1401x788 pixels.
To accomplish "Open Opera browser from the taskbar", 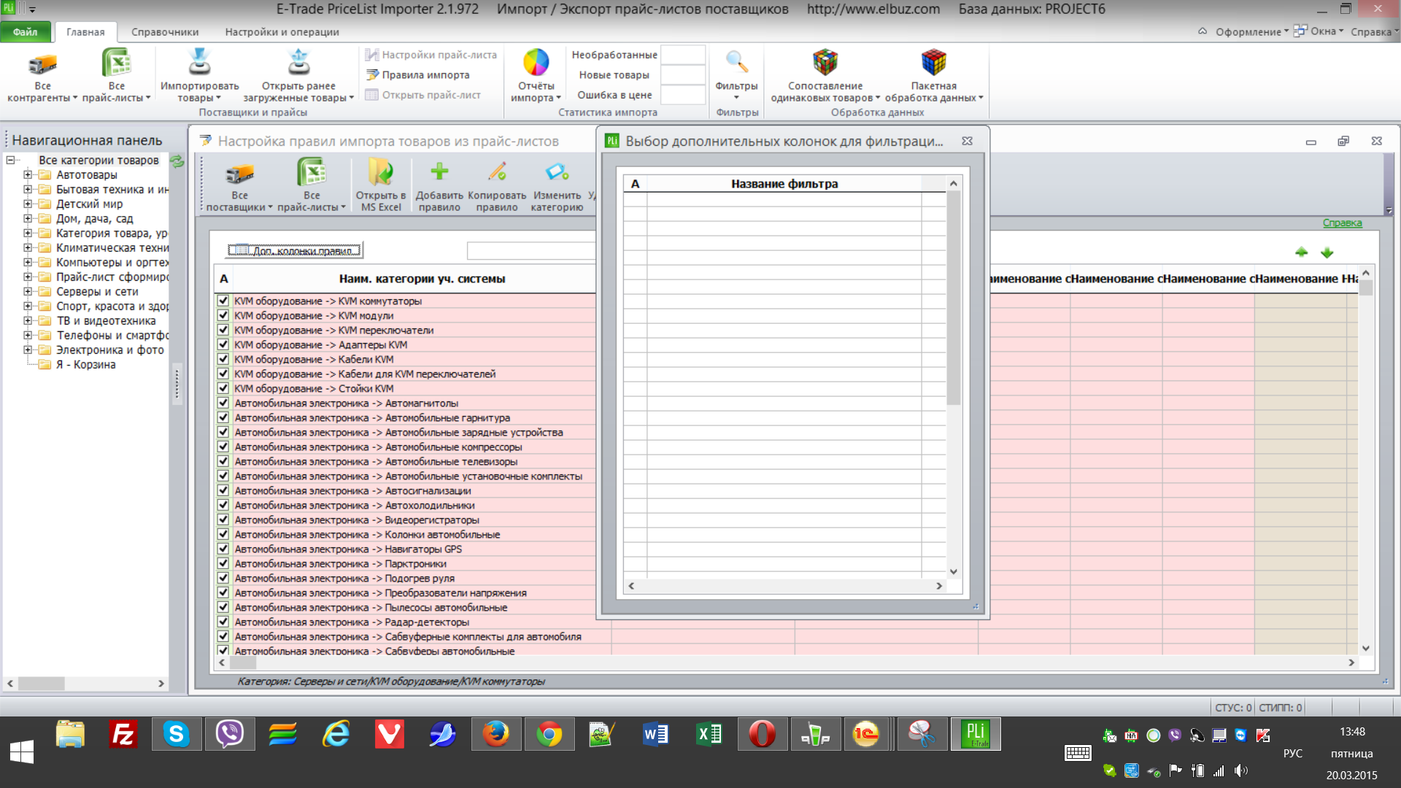I will [x=763, y=734].
